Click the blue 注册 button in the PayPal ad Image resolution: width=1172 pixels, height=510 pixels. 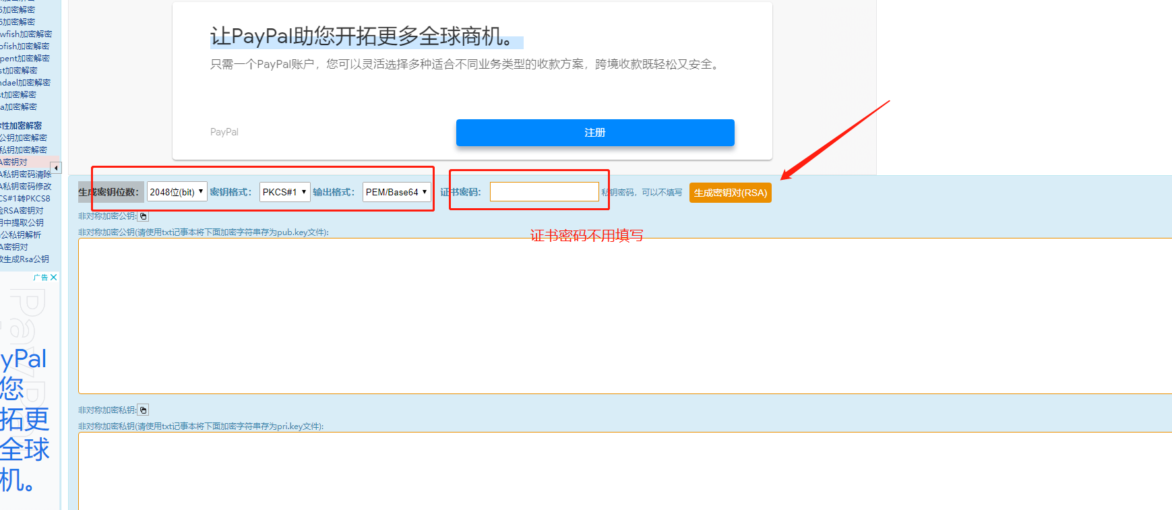coord(595,133)
